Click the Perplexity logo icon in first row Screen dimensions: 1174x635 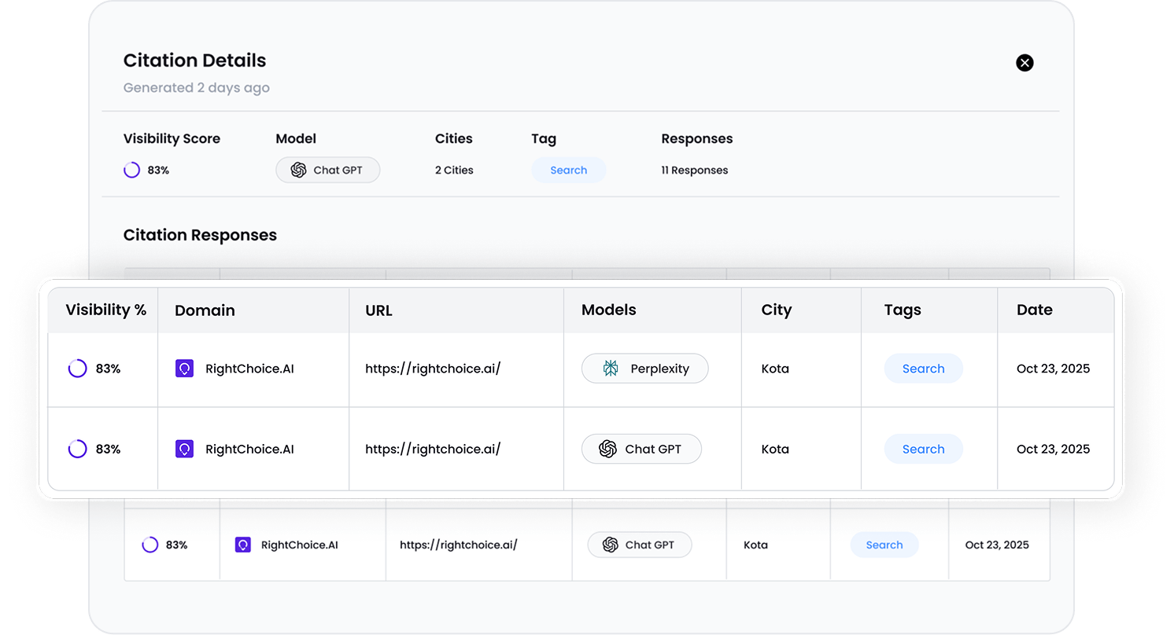pyautogui.click(x=611, y=369)
